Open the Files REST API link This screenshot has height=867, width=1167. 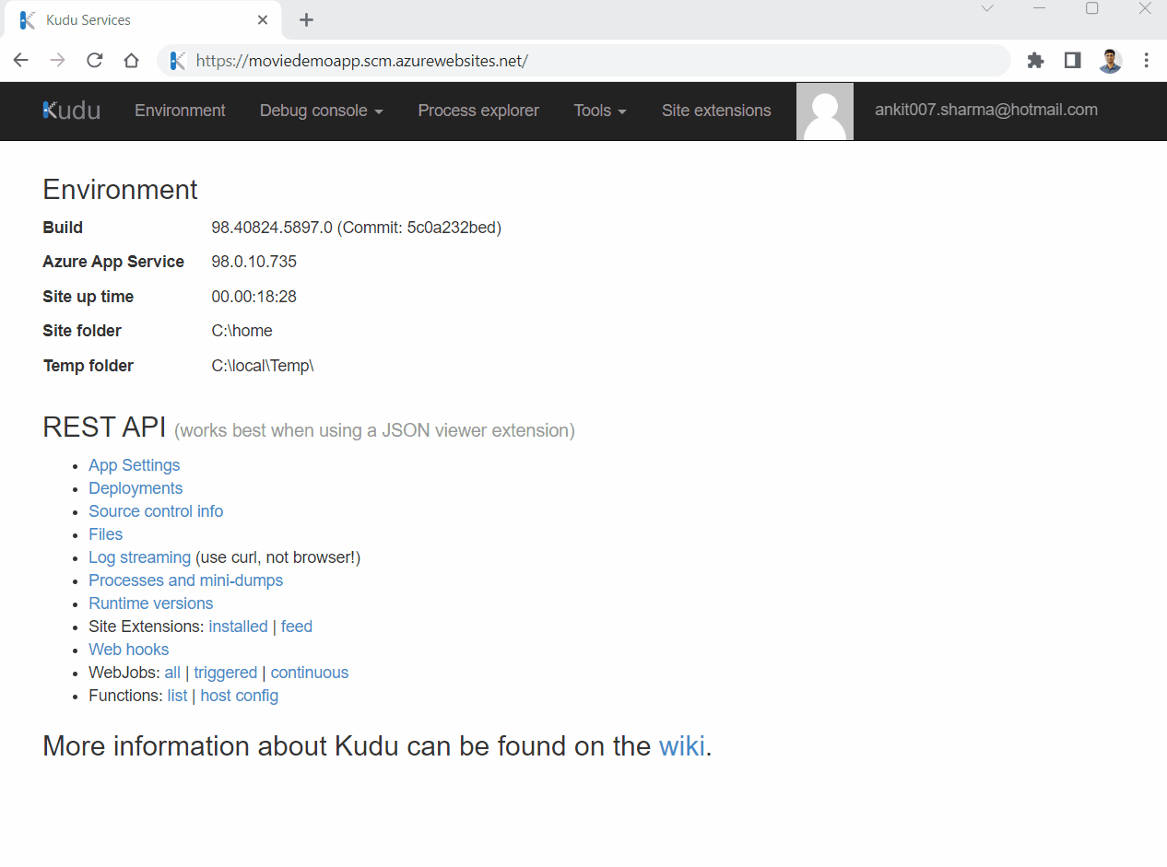105,534
